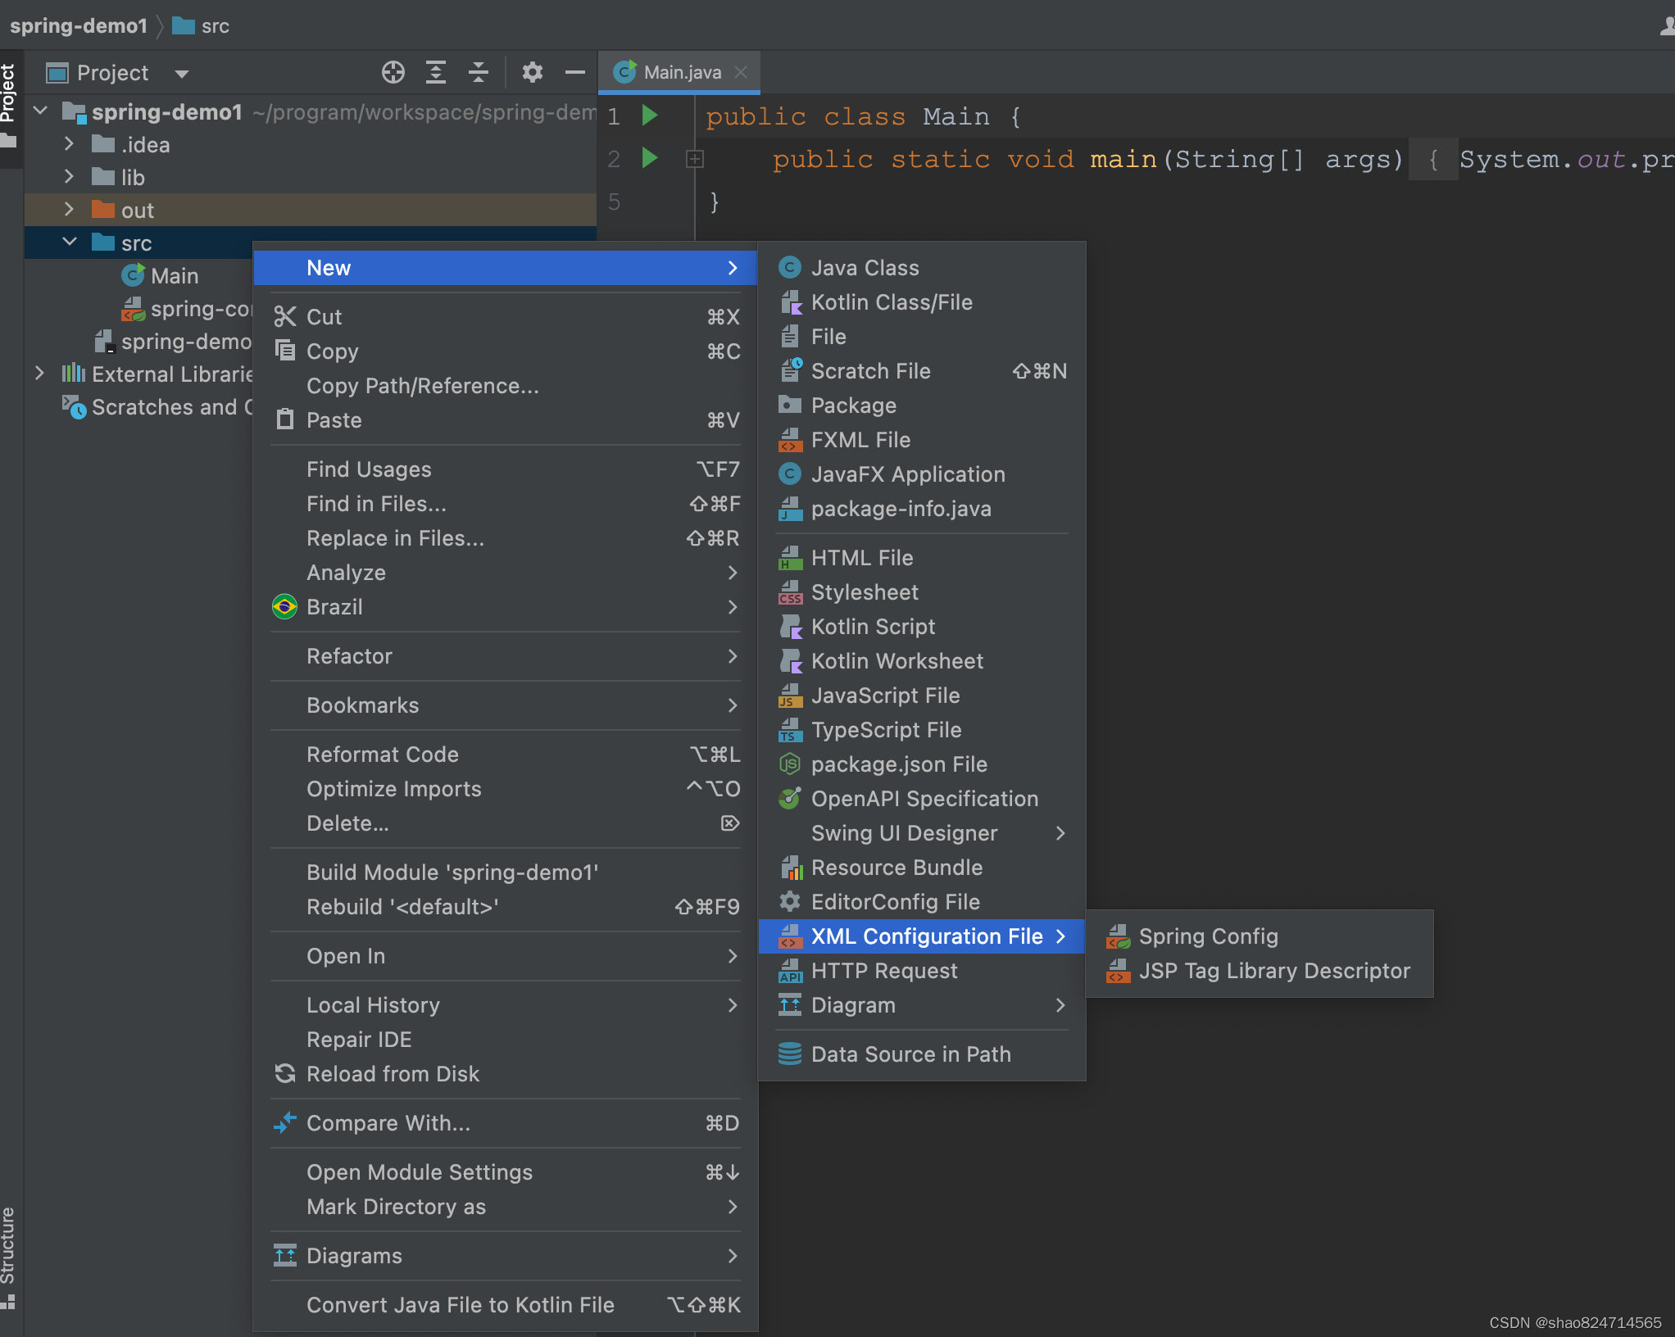
Task: Select FXML File option
Action: coord(922,440)
